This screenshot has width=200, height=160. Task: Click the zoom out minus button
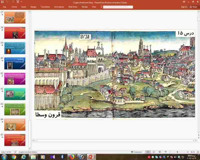pyautogui.click(x=170, y=152)
